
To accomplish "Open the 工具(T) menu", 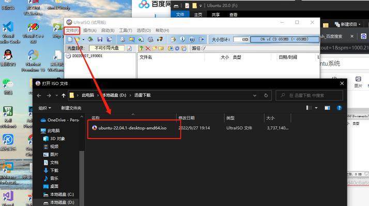I will (x=126, y=30).
